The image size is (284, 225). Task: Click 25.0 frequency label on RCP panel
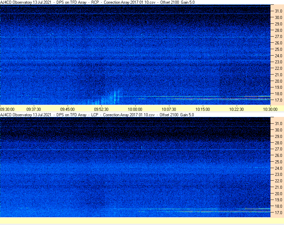279,49
